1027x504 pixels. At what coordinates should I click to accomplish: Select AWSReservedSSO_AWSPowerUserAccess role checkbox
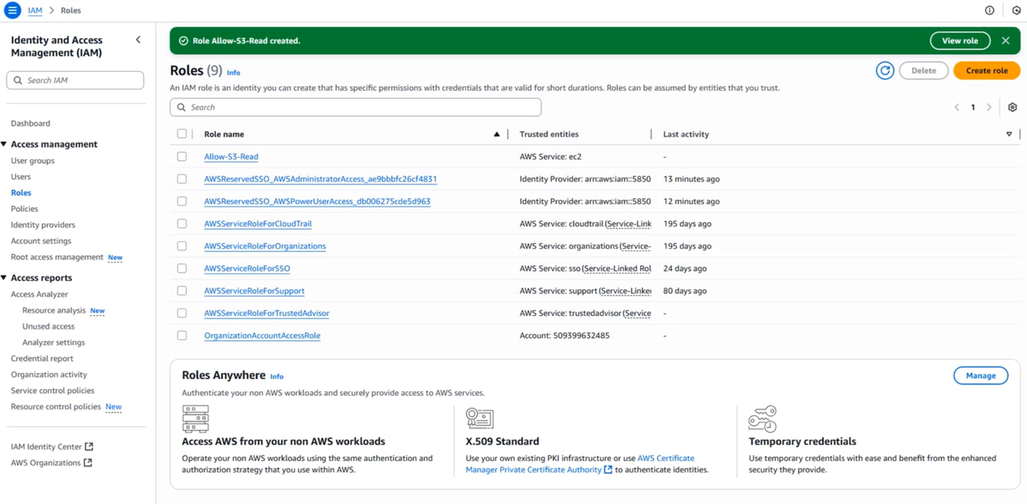[x=181, y=201]
